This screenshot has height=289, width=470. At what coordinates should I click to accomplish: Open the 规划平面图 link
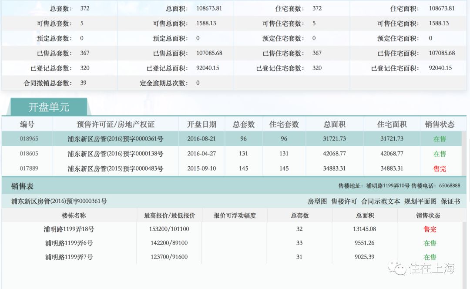click(420, 201)
